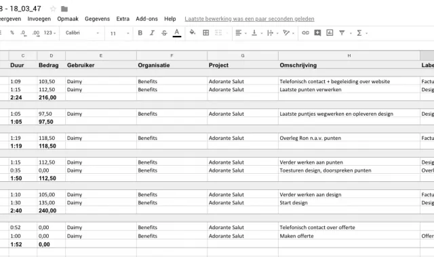The width and height of the screenshot is (434, 257).
Task: Select 'Toesturen design, doorspreken punten' cell
Action: tap(349, 170)
